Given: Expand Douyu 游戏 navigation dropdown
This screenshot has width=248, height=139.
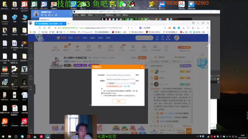Looking at the screenshot, I should pyautogui.click(x=101, y=38).
